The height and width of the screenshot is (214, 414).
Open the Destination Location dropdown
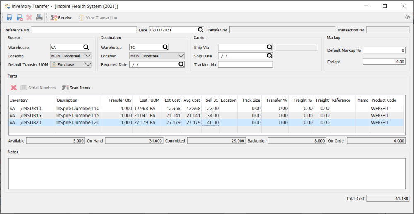pyautogui.click(x=180, y=56)
